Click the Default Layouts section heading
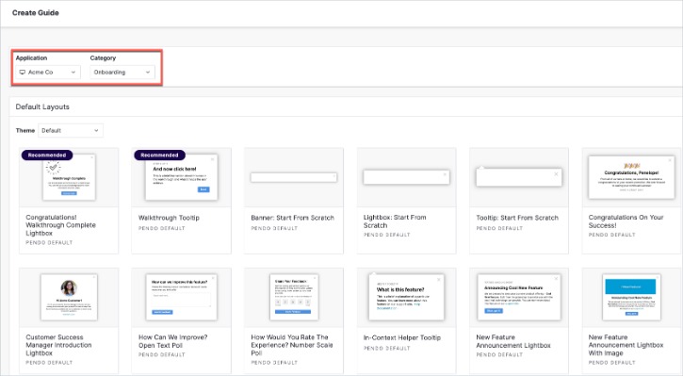This screenshot has height=376, width=683. 42,106
